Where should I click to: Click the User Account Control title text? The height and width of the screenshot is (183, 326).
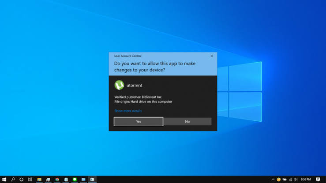(x=127, y=56)
